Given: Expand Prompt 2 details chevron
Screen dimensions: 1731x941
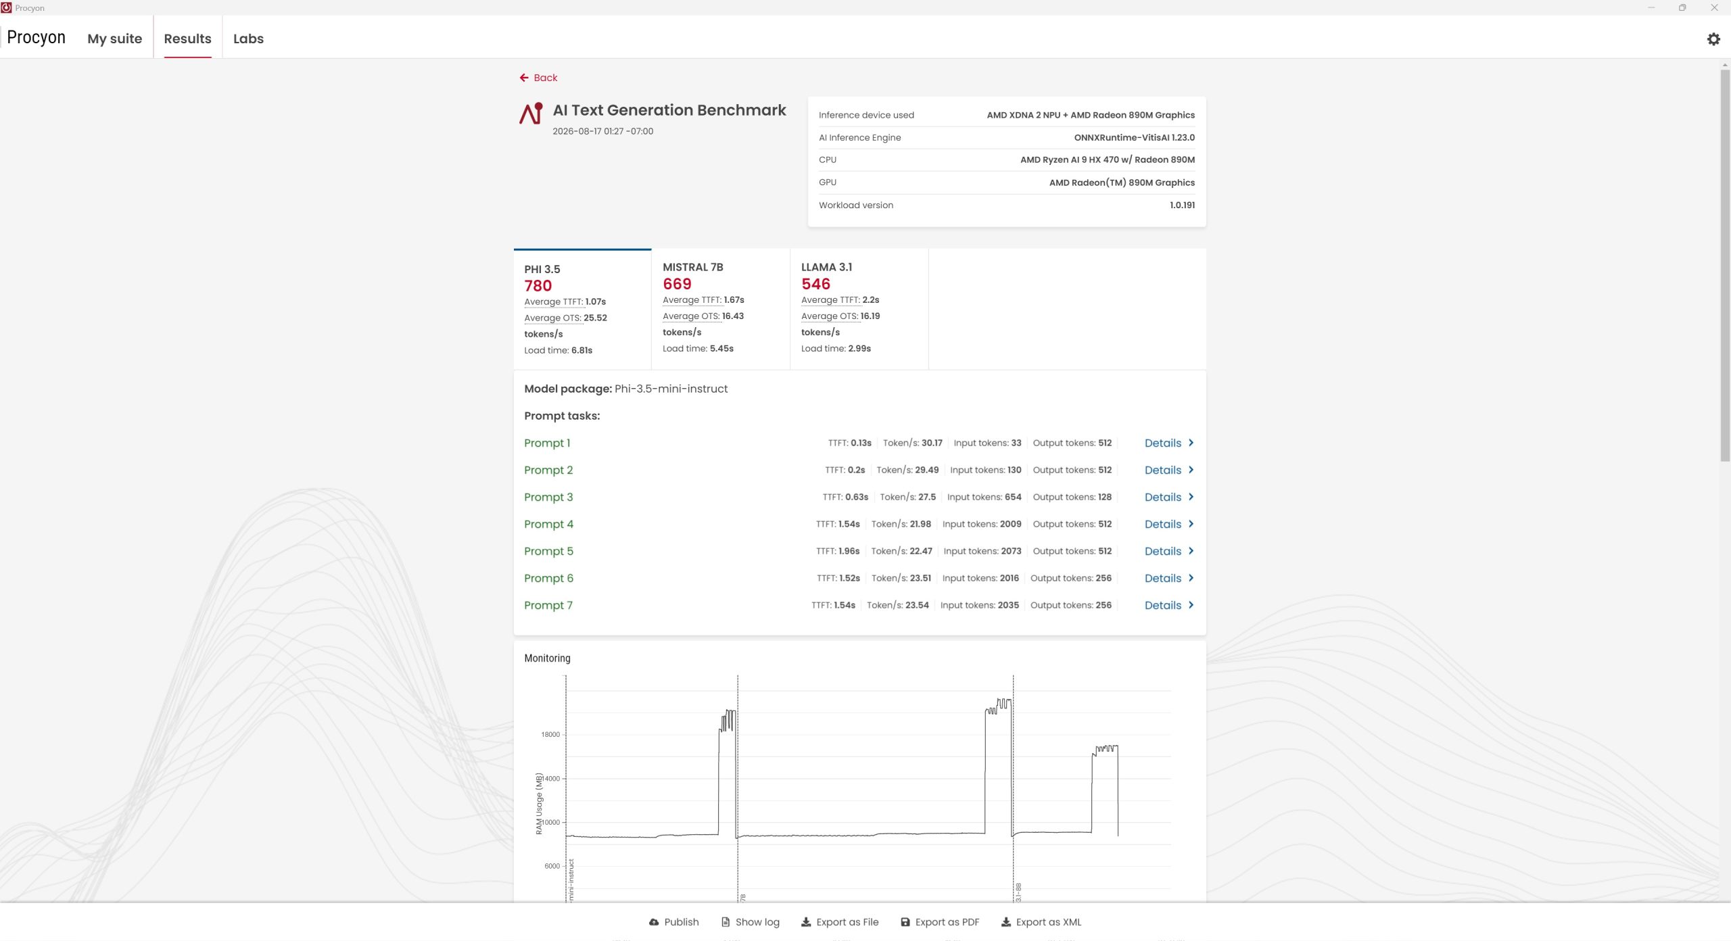Looking at the screenshot, I should tap(1191, 470).
